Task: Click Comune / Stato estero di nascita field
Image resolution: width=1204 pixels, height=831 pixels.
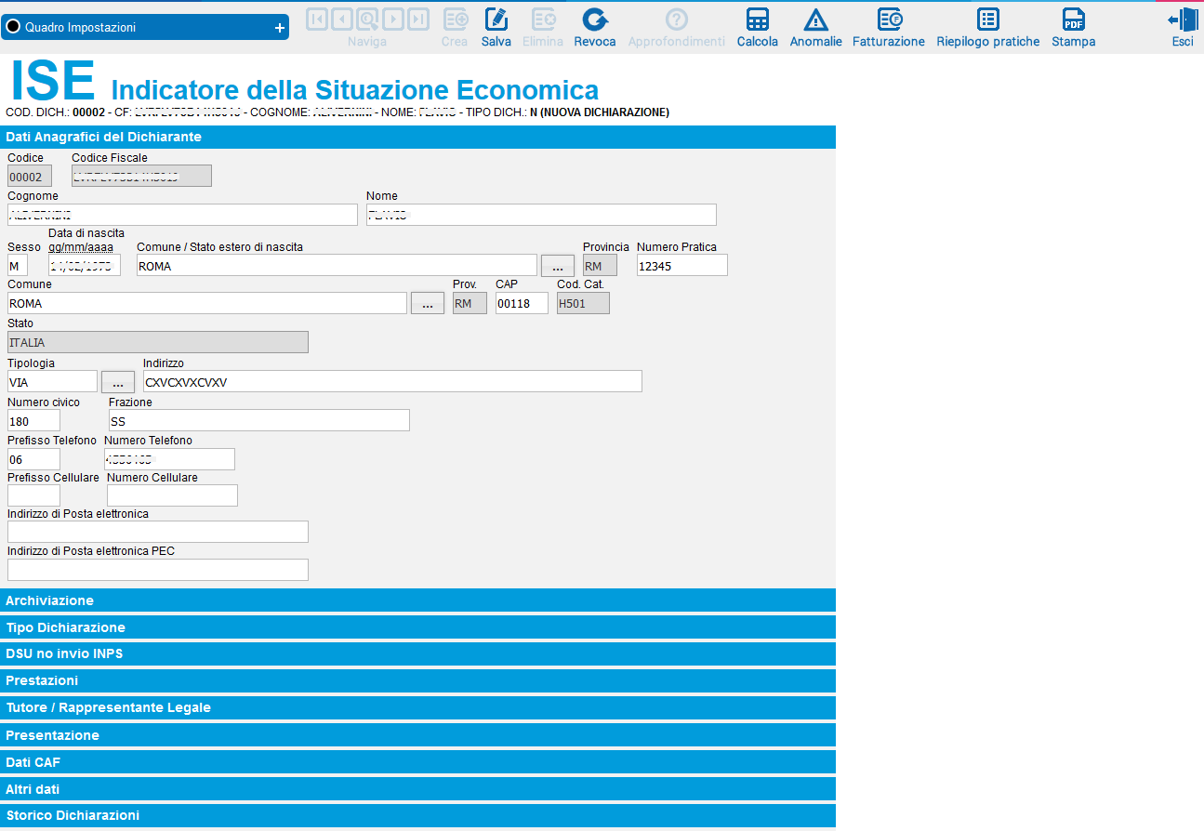Action: tap(337, 266)
